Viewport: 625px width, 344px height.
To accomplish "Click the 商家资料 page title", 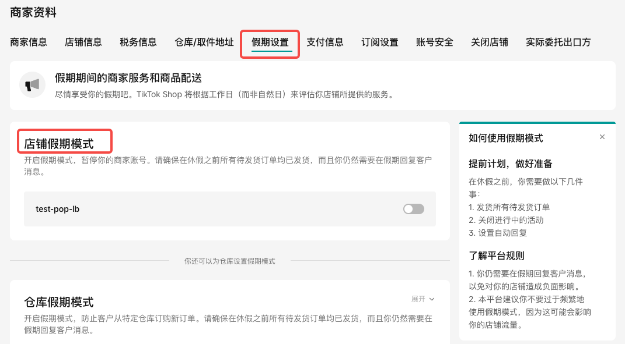I will (x=33, y=12).
